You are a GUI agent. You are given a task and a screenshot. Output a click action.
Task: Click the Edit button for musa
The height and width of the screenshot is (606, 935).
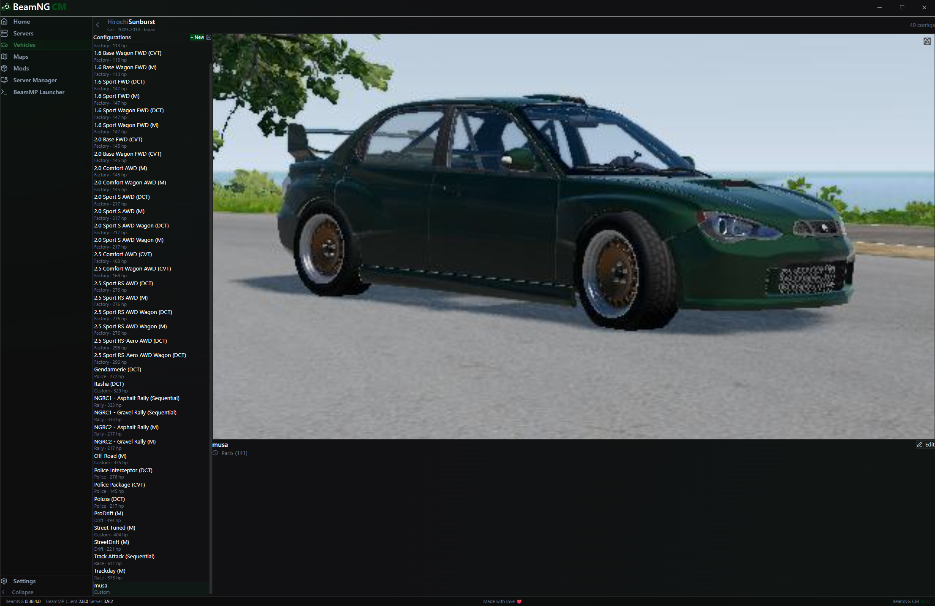click(925, 444)
